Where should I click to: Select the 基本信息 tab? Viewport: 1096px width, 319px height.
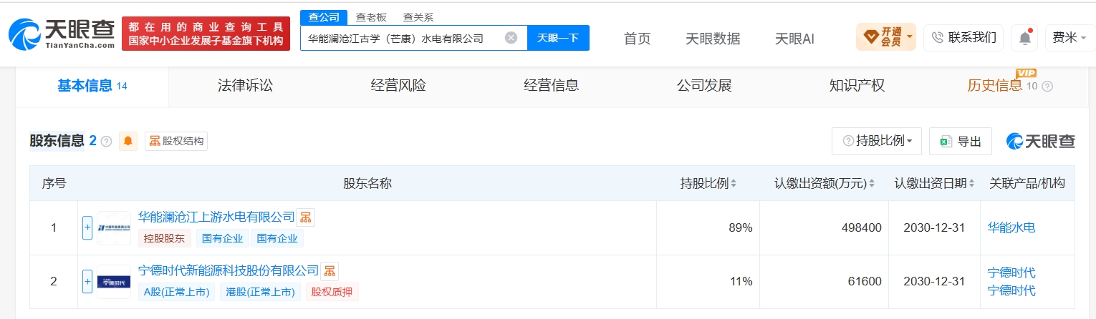coord(92,86)
